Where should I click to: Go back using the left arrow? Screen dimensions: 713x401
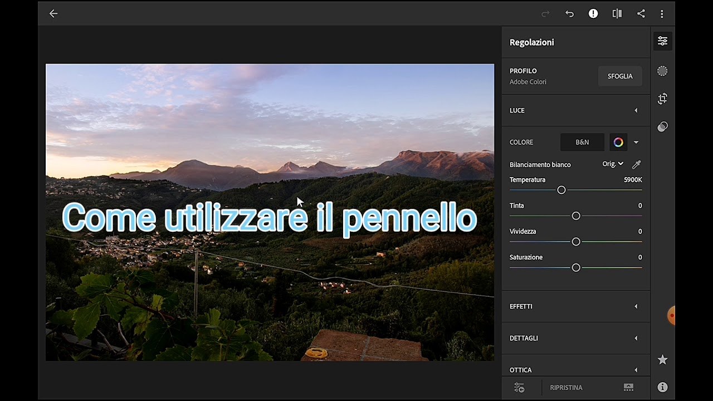53,14
